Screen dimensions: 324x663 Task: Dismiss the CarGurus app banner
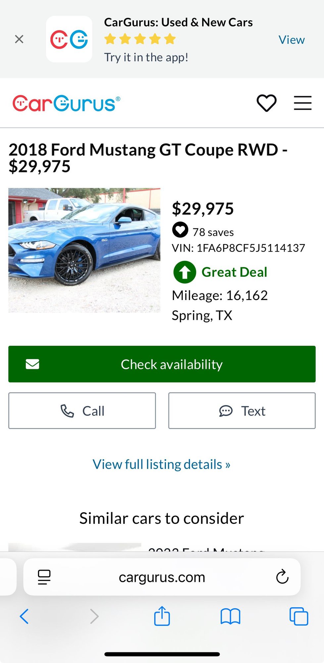[x=19, y=39]
